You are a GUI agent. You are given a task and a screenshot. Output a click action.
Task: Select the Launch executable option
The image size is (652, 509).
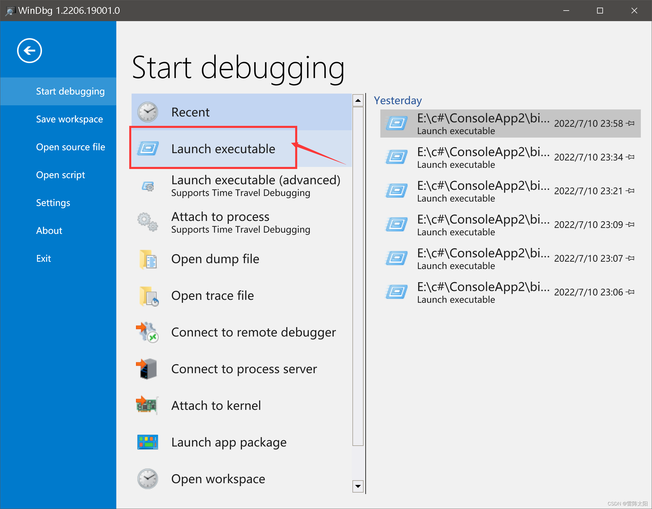[223, 148]
